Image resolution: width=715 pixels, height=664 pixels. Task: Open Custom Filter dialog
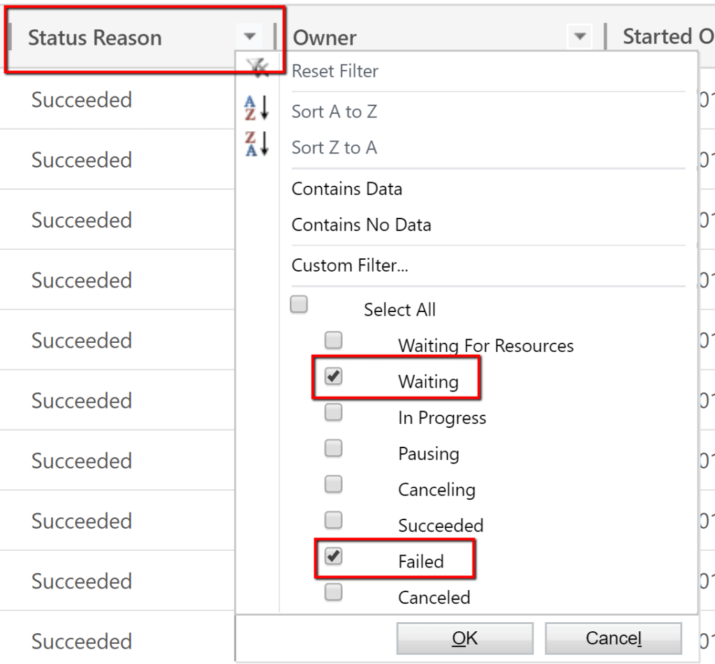click(x=350, y=266)
